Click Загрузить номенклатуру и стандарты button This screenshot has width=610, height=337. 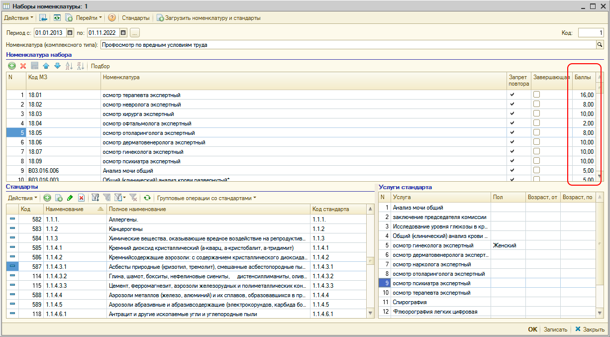click(209, 18)
